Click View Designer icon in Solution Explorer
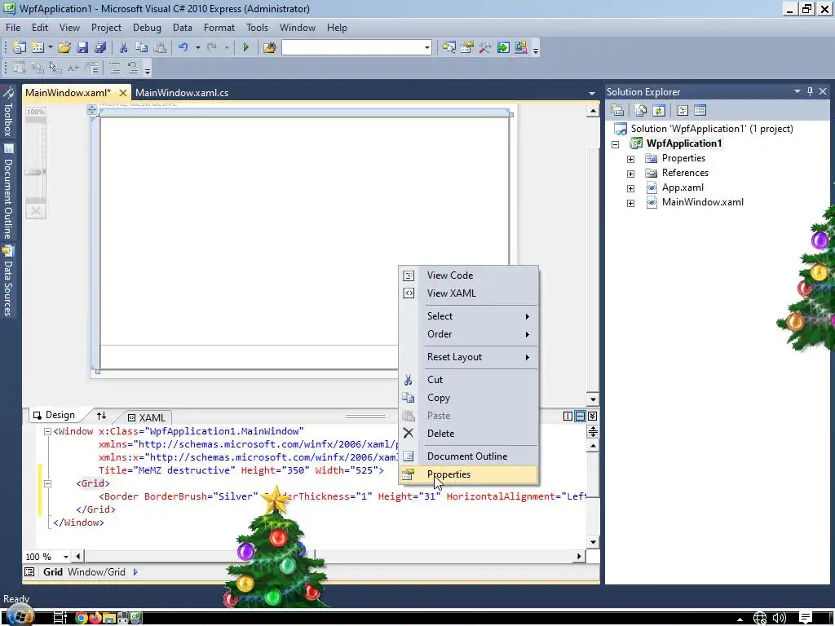Viewport: 835px width, 626px height. 700,110
